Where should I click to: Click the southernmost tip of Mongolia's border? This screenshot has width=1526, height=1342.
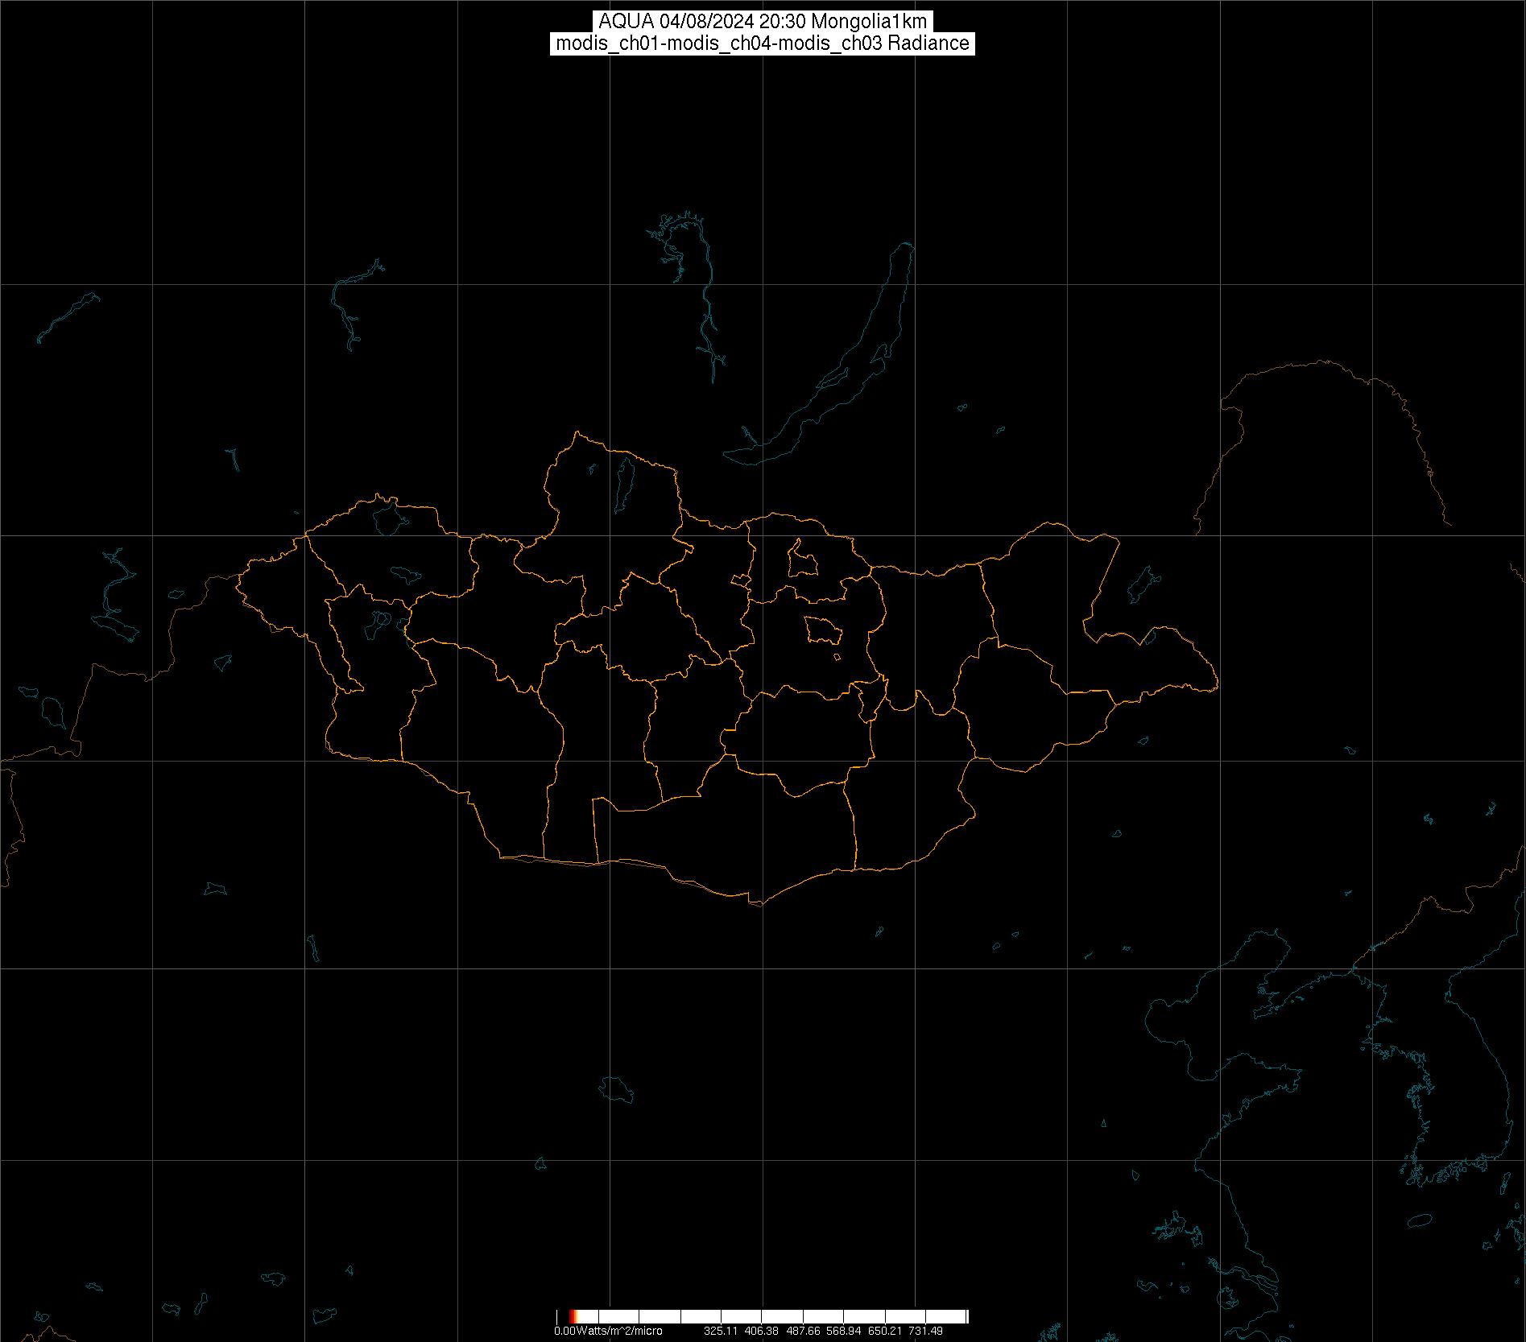tap(757, 903)
